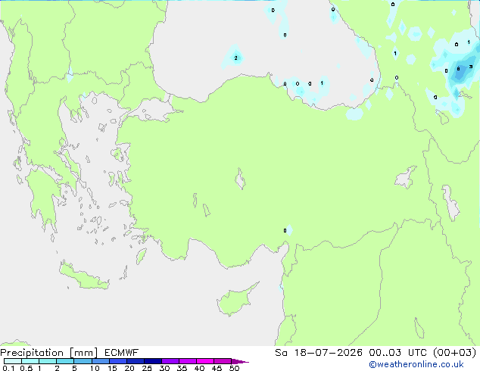Open the weatheronline.co.uk link

click(416, 364)
